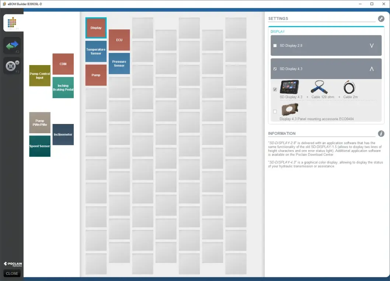The height and width of the screenshot is (281, 390).
Task: Pick the Pump Control Input tile
Action: click(x=40, y=76)
